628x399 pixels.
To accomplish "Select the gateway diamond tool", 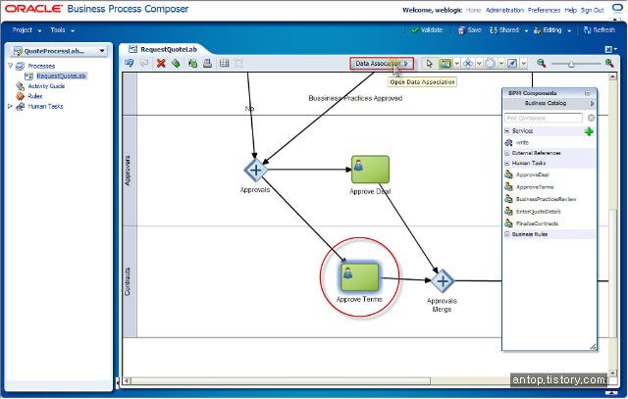I will [x=467, y=63].
